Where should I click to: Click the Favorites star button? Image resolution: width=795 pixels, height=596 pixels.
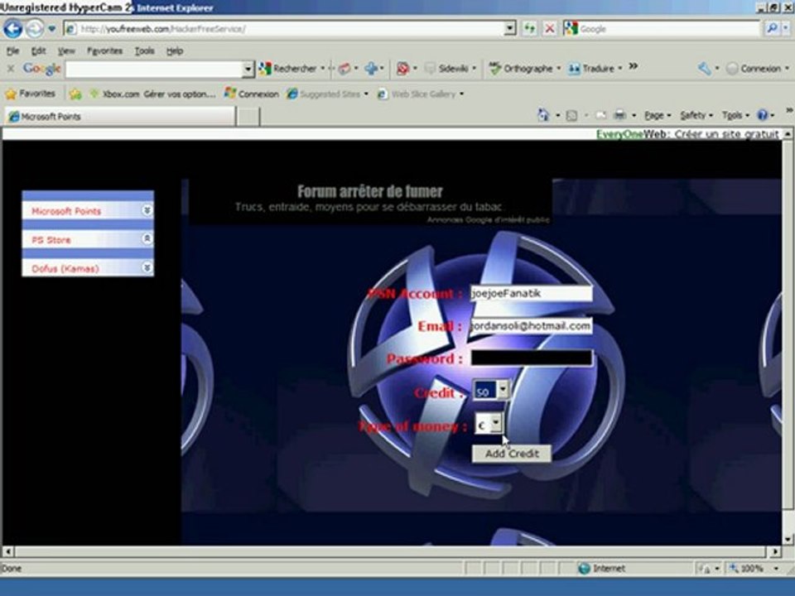(31, 94)
